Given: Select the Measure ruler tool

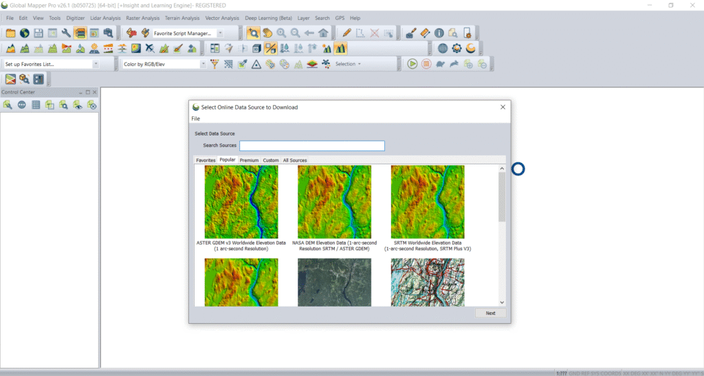Looking at the screenshot, I should click(x=425, y=33).
